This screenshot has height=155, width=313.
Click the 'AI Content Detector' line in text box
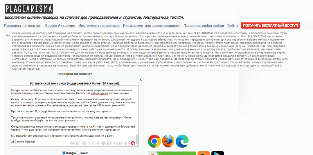pos(23,142)
